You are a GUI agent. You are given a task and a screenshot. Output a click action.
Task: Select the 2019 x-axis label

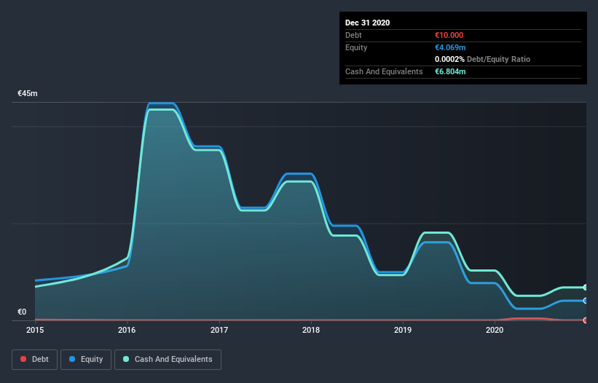pyautogui.click(x=403, y=330)
